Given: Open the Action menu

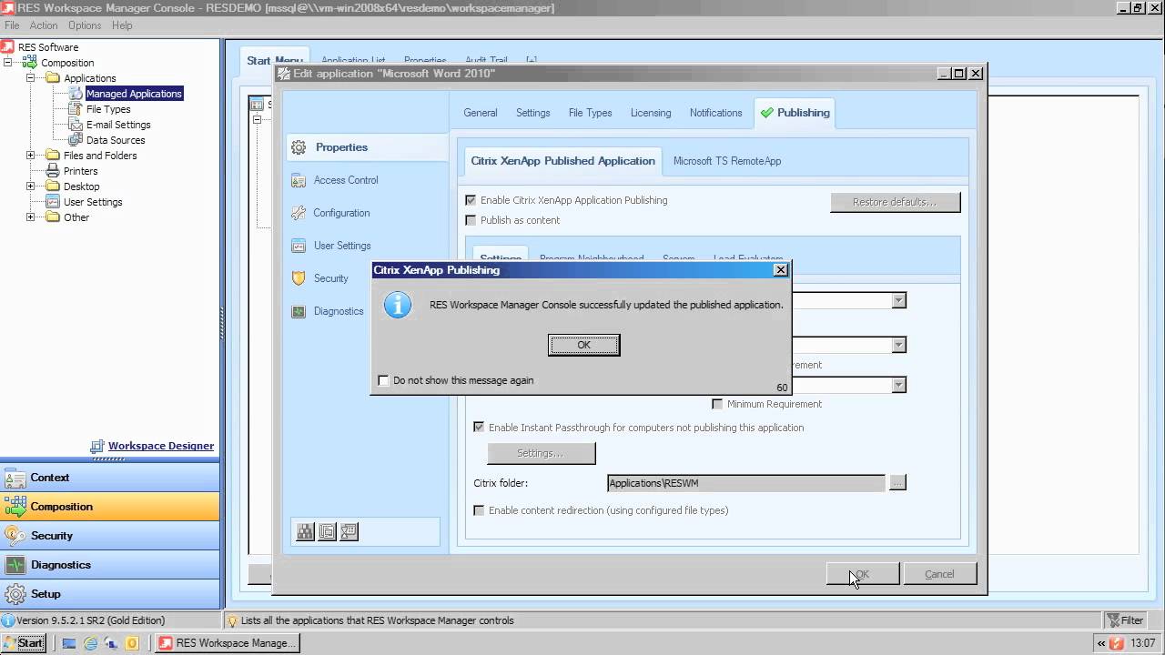Looking at the screenshot, I should [43, 25].
